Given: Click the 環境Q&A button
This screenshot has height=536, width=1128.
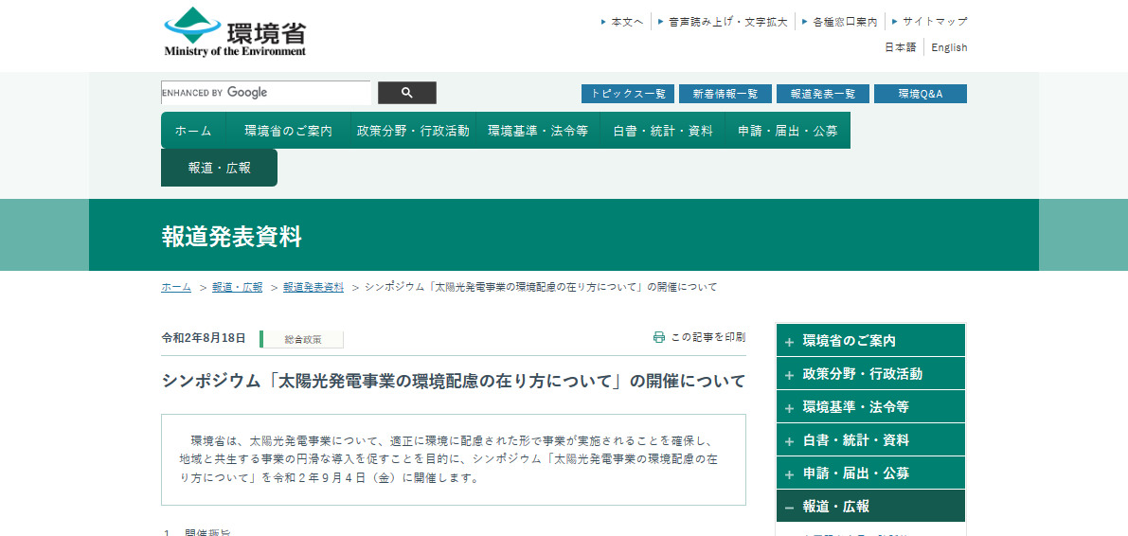Looking at the screenshot, I should pyautogui.click(x=920, y=94).
